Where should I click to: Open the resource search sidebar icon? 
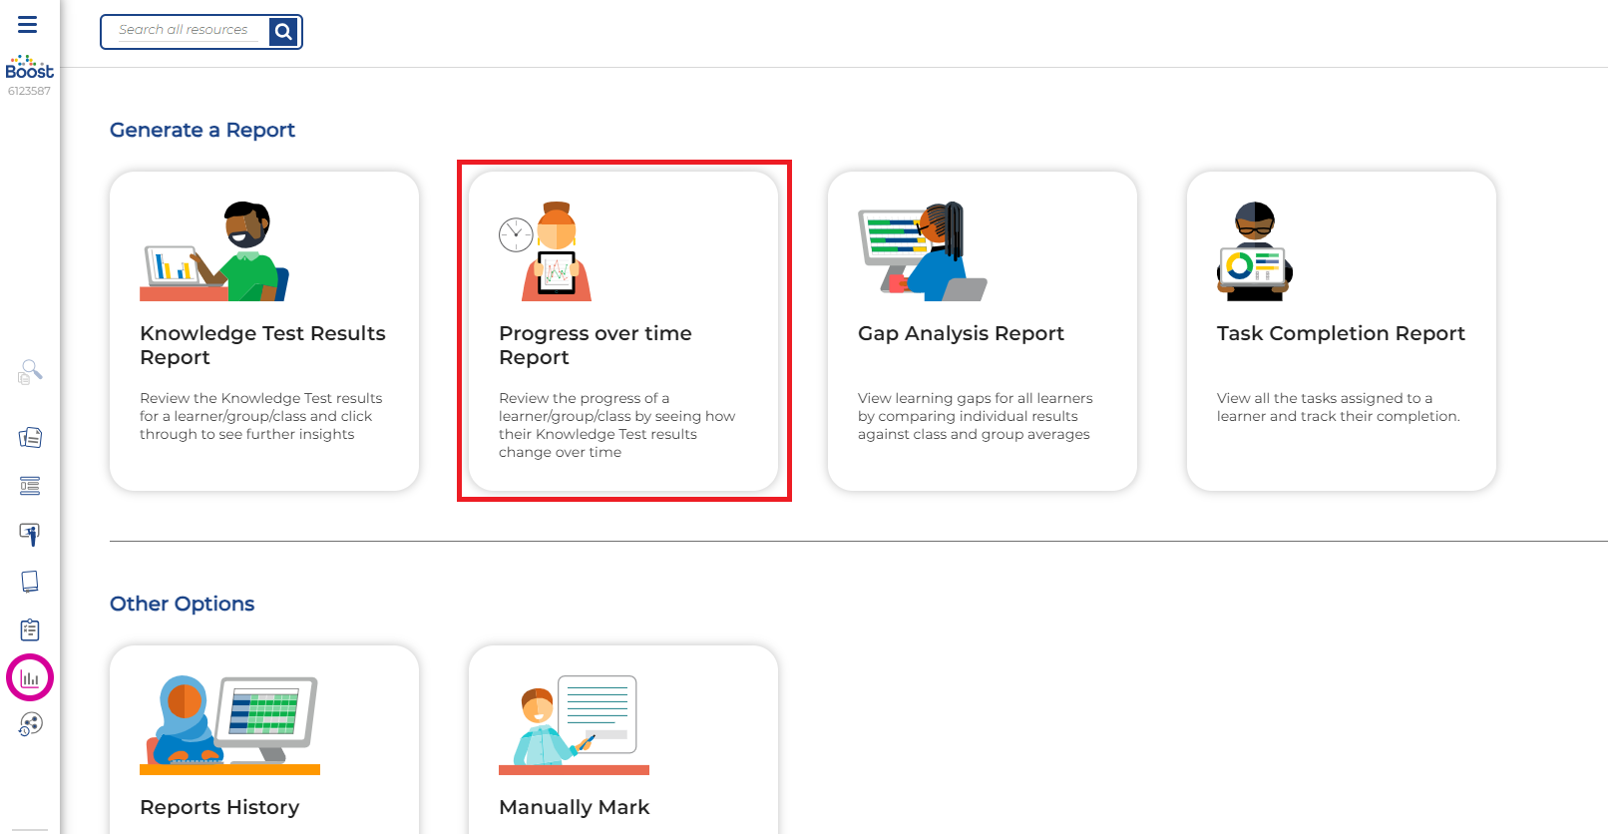click(30, 372)
